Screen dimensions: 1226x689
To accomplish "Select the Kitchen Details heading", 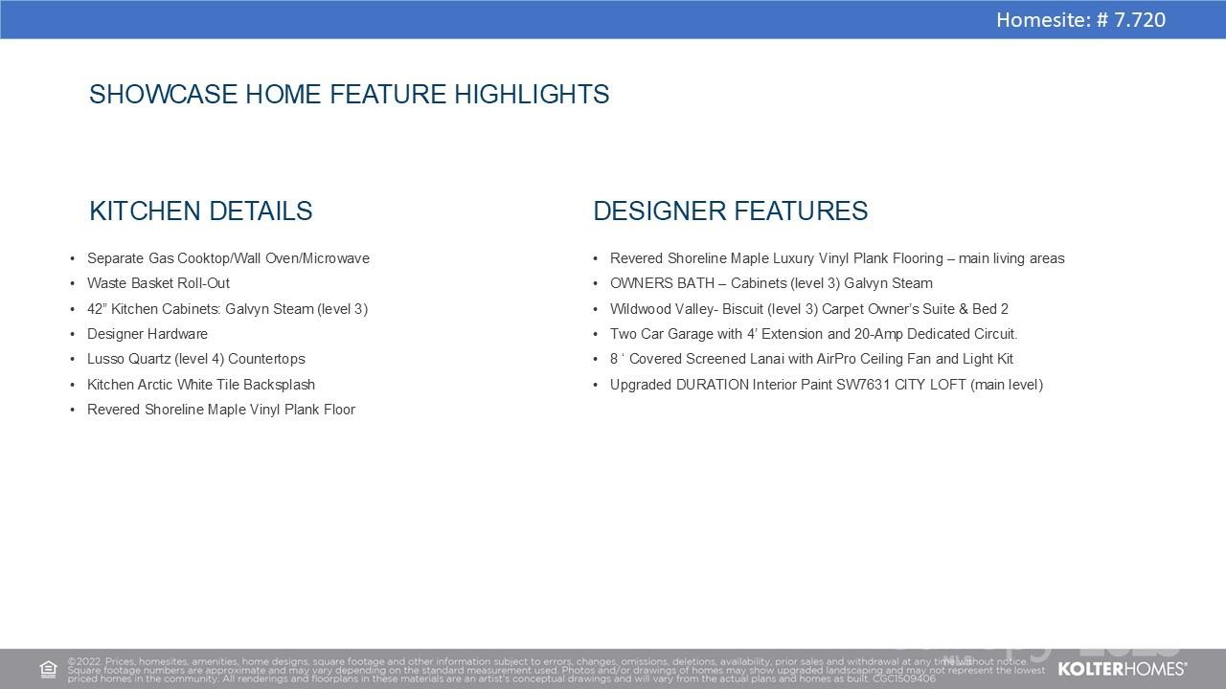I will click(x=200, y=211).
